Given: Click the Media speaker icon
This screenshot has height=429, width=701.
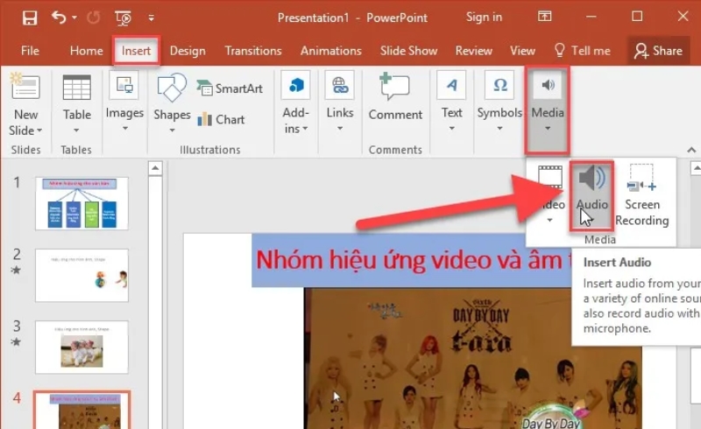Looking at the screenshot, I should click(547, 85).
